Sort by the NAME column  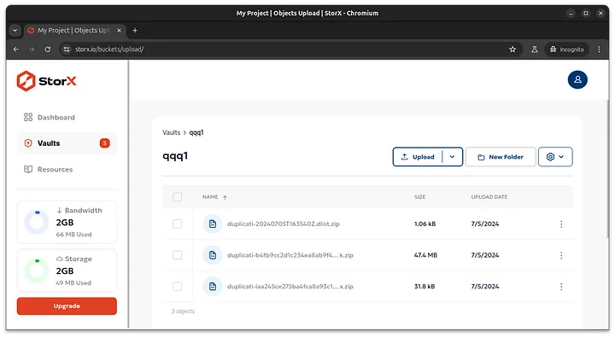tap(210, 197)
